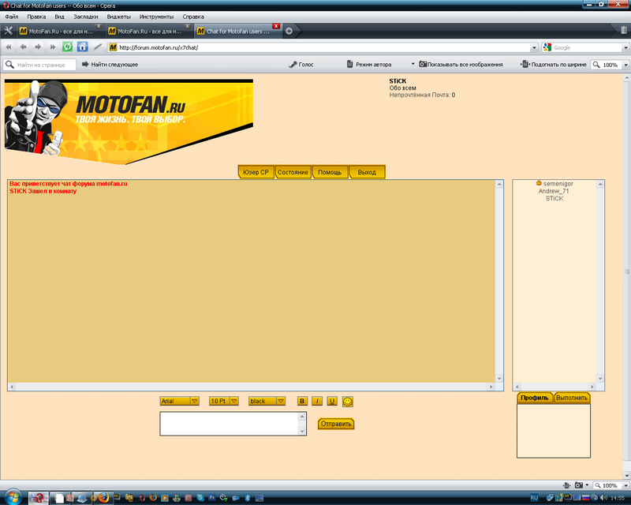631x505 pixels.
Task: Toggle Show all images (Показывать все изображения)
Action: [x=461, y=65]
